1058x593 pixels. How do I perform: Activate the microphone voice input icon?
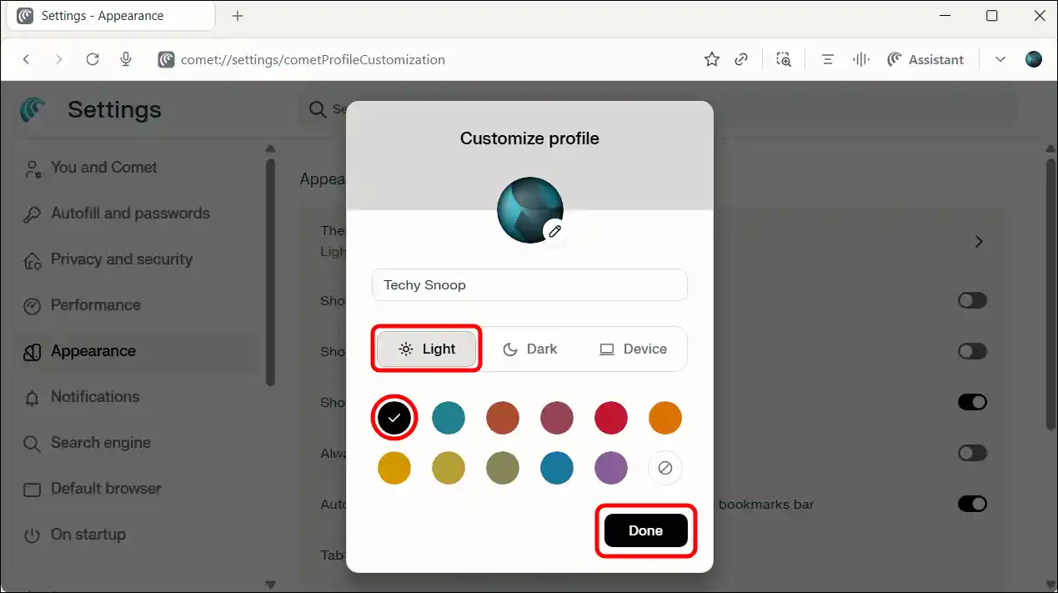point(126,59)
